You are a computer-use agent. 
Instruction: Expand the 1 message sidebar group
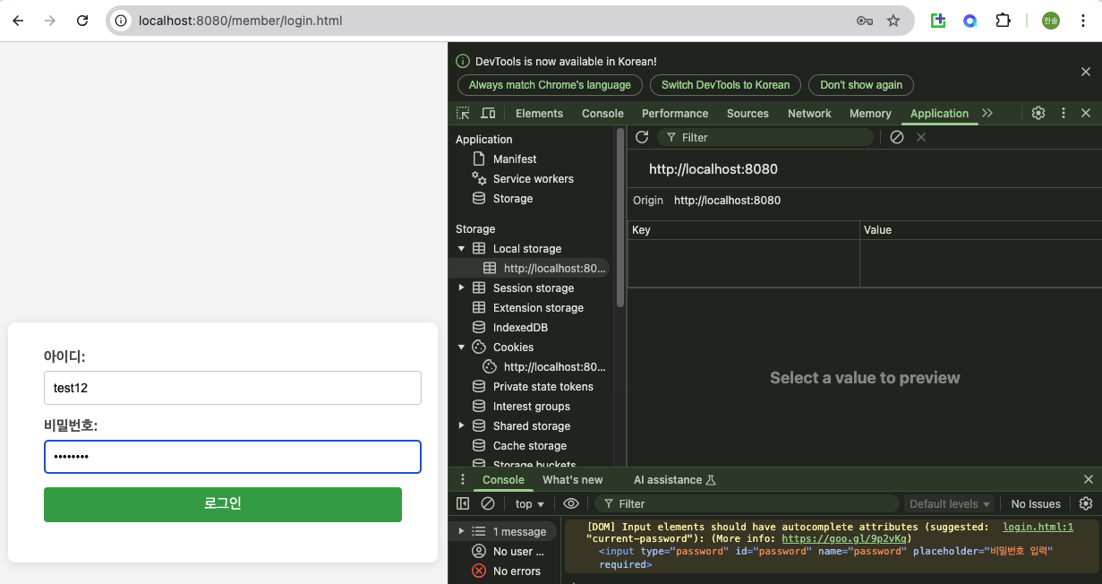pyautogui.click(x=462, y=531)
